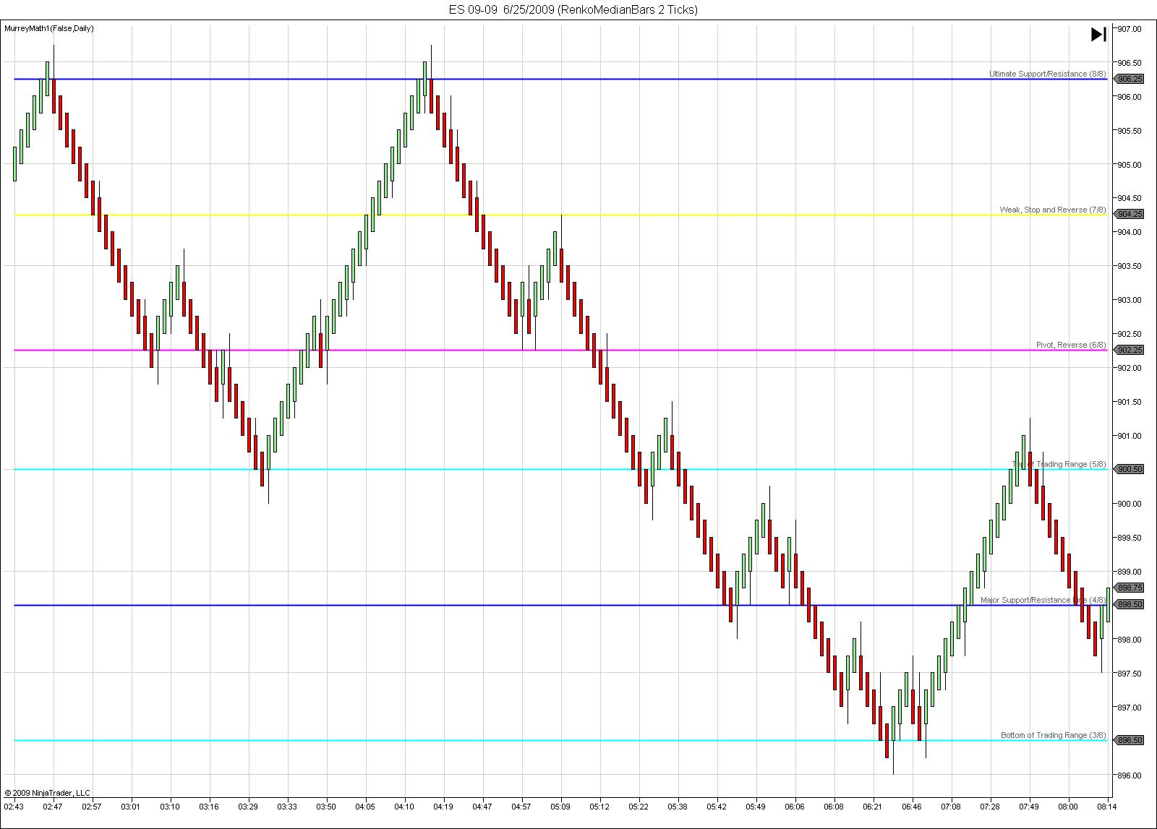Click the 904.00 price axis label
The width and height of the screenshot is (1157, 829).
point(1130,232)
